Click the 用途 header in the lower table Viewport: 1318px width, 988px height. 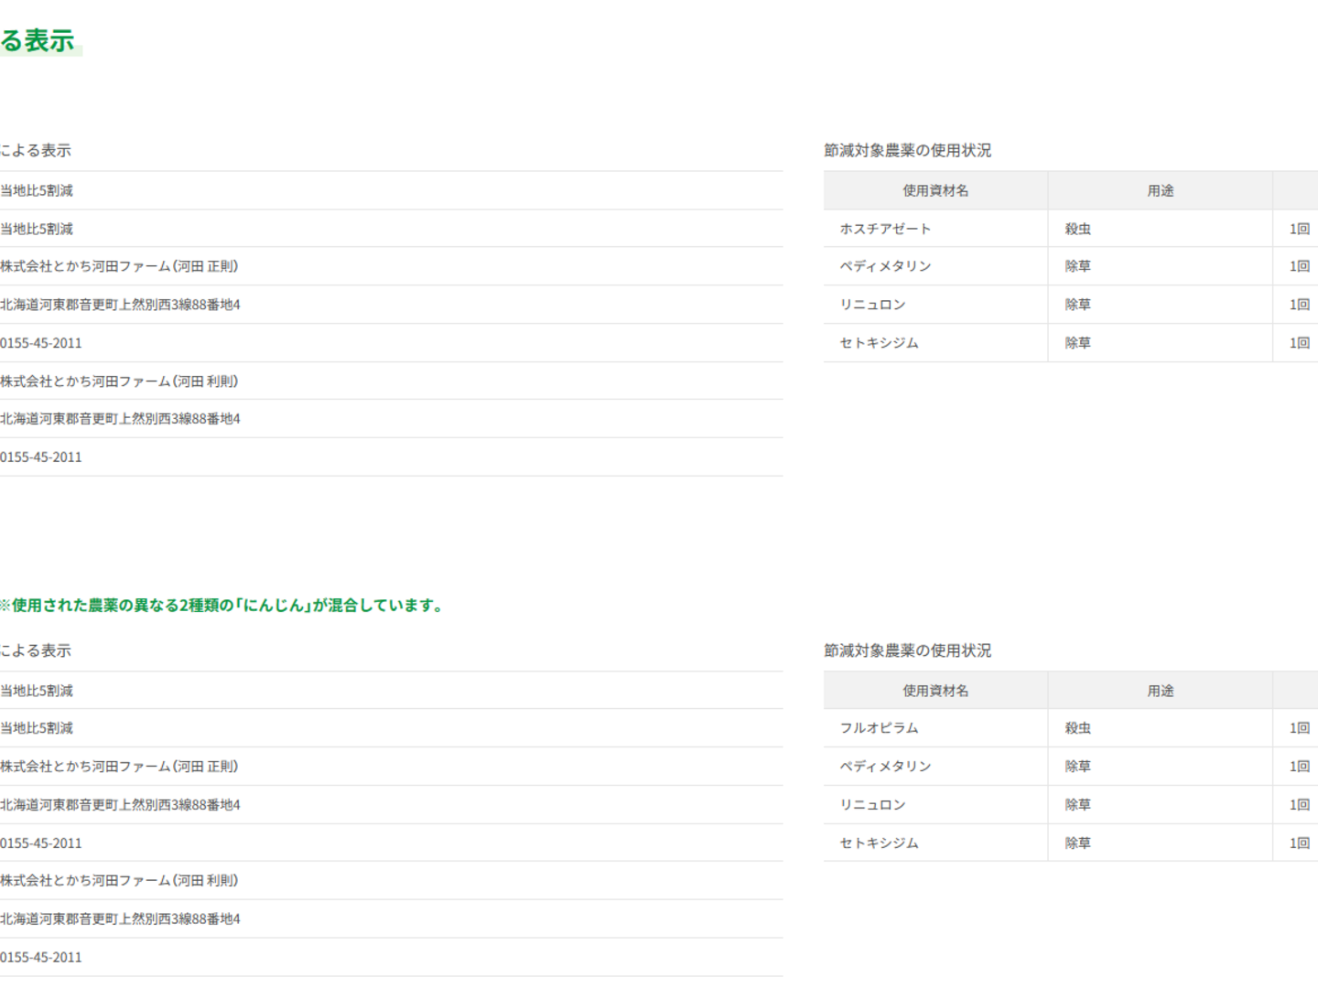[1160, 691]
